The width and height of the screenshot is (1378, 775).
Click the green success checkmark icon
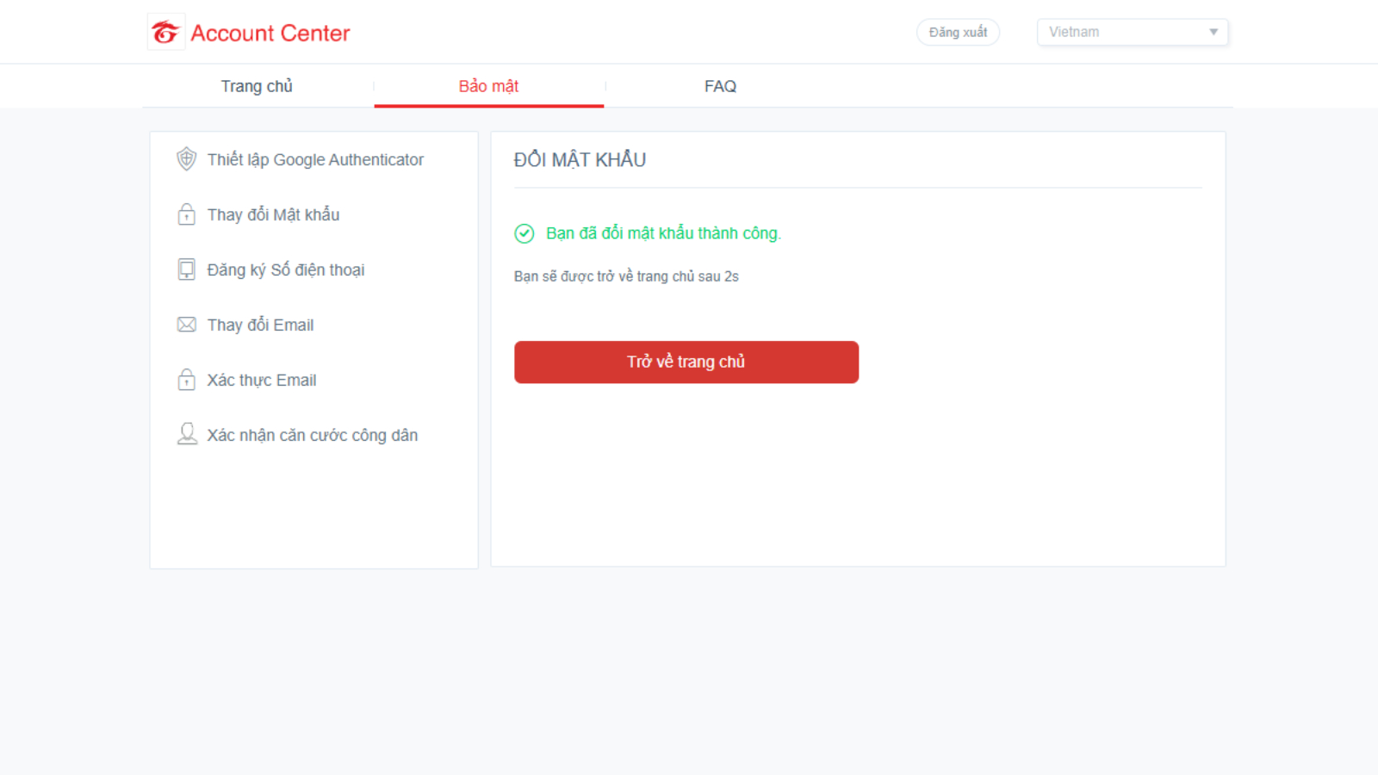(x=525, y=233)
